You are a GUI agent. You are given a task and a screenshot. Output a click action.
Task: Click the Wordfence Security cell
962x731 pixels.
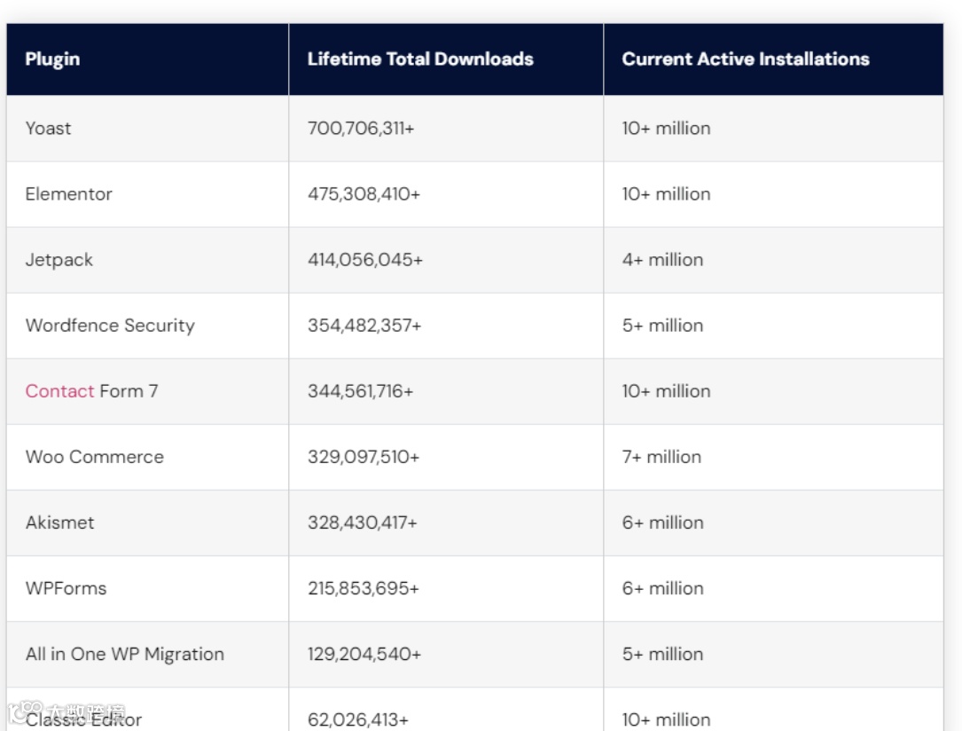[x=109, y=326]
